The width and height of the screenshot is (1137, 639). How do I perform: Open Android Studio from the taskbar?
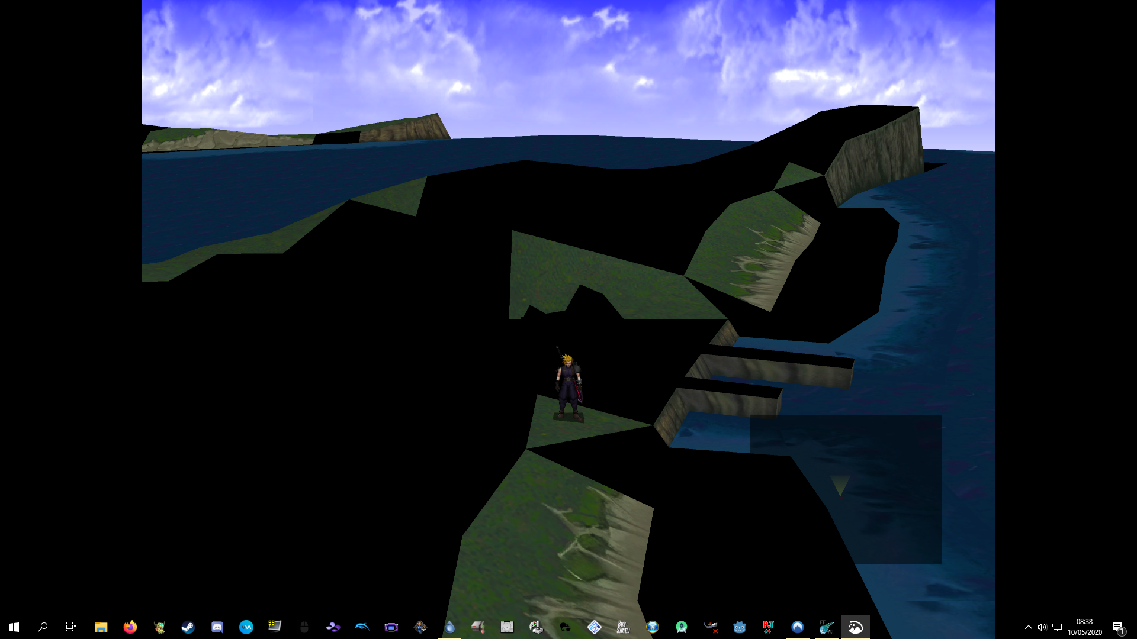tap(682, 627)
